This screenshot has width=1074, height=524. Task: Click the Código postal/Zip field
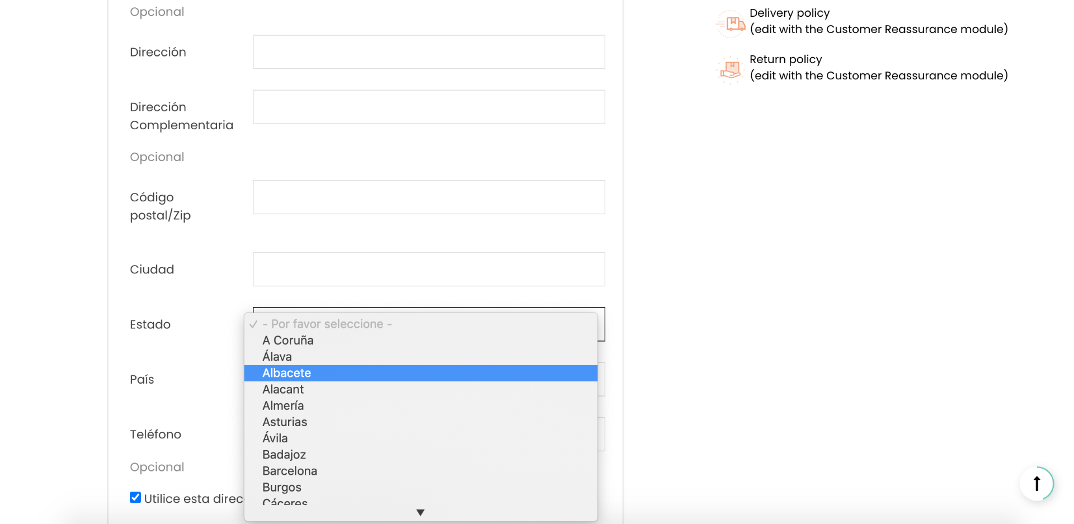tap(429, 197)
